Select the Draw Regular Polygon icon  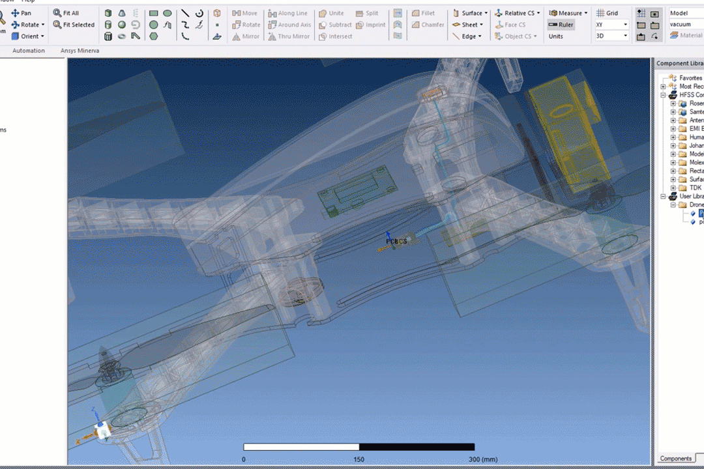click(x=154, y=36)
